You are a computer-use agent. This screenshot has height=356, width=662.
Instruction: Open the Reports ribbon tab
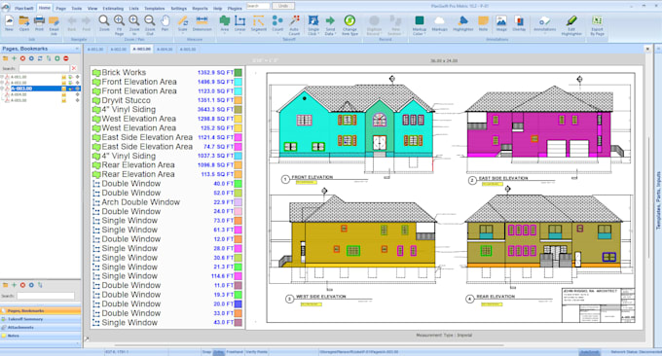(x=200, y=8)
